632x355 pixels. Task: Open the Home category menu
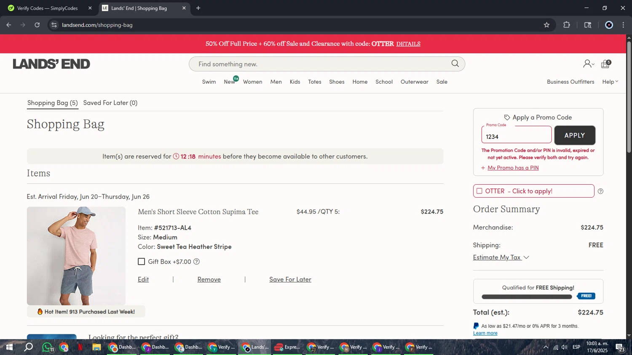point(360,82)
